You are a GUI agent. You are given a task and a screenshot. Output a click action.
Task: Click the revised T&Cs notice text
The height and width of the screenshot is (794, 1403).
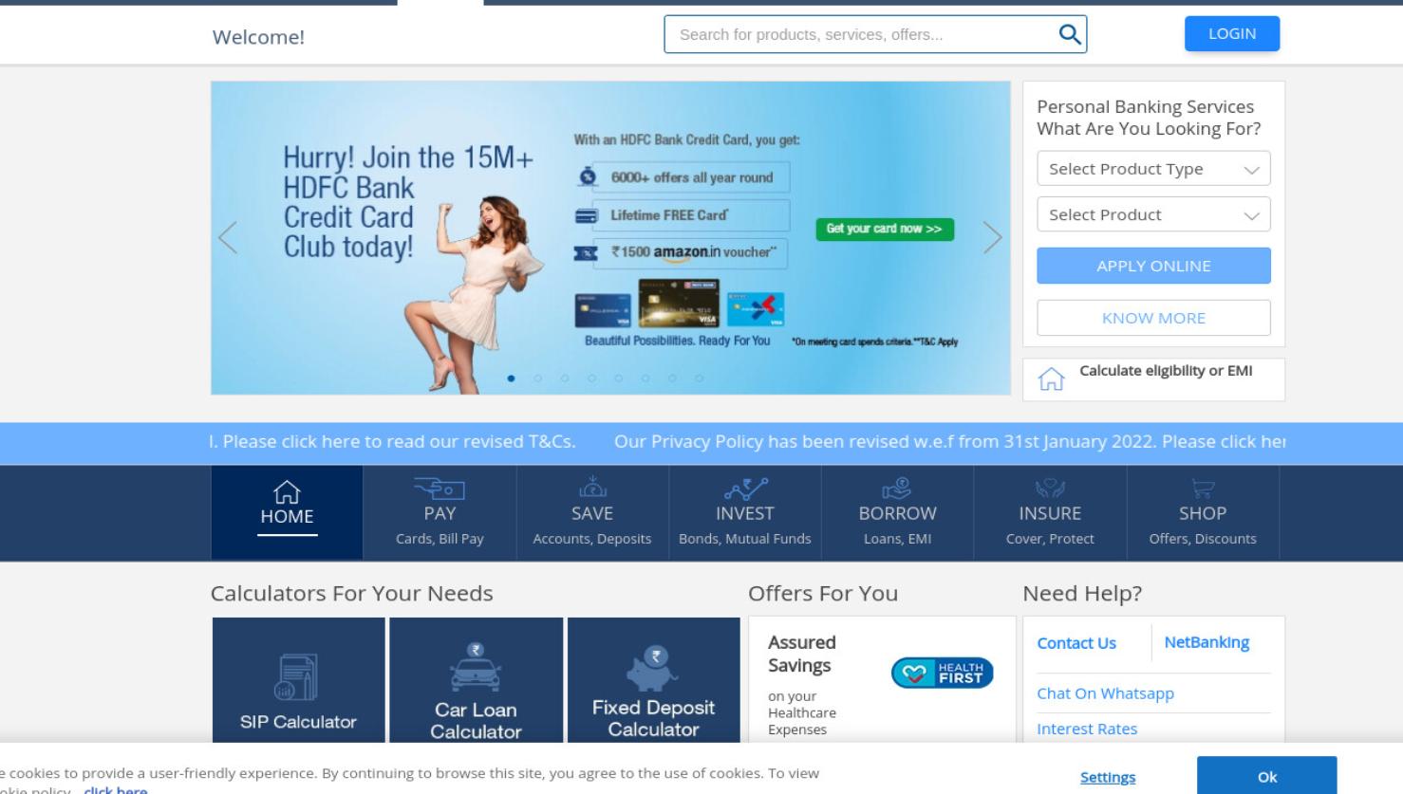pos(393,442)
